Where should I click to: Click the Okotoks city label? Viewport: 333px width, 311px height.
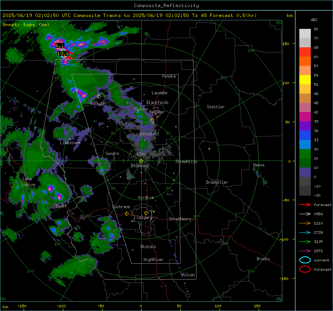tap(148, 247)
